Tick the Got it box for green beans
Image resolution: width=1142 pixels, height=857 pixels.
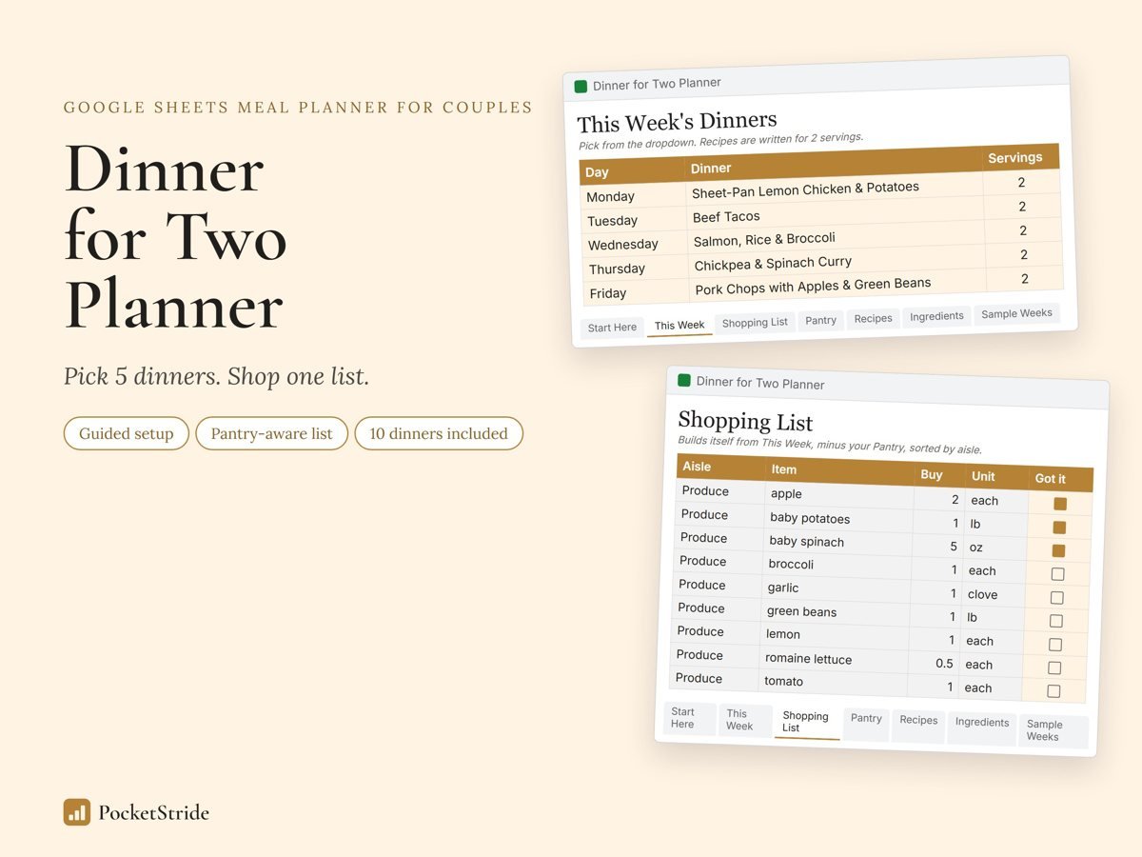click(1055, 621)
